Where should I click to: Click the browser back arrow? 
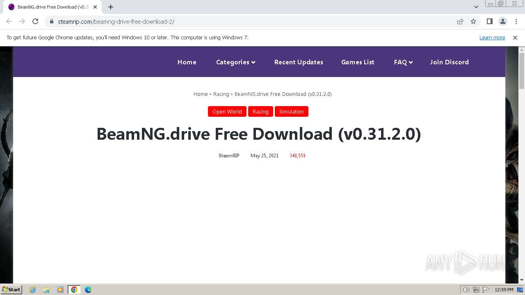point(9,21)
